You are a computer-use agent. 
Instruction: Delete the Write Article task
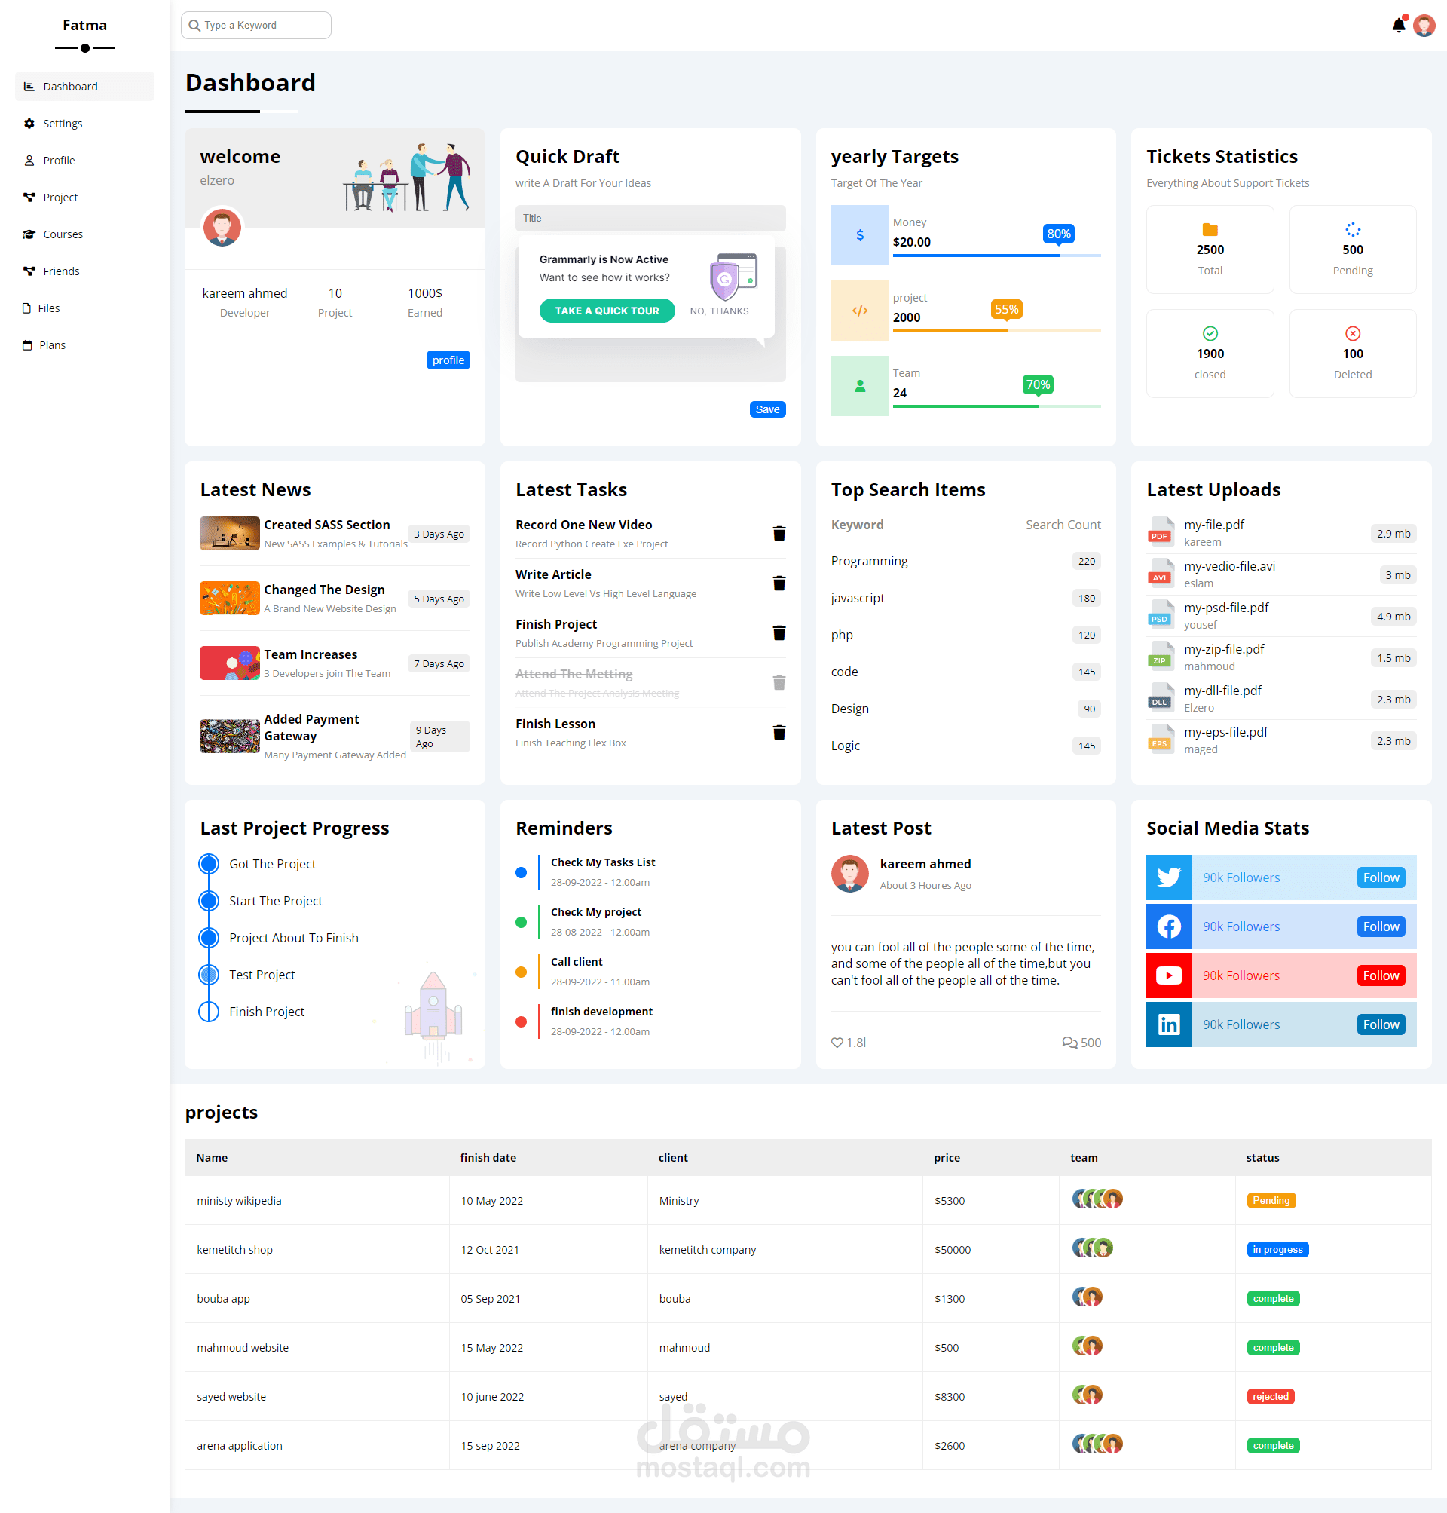(779, 583)
